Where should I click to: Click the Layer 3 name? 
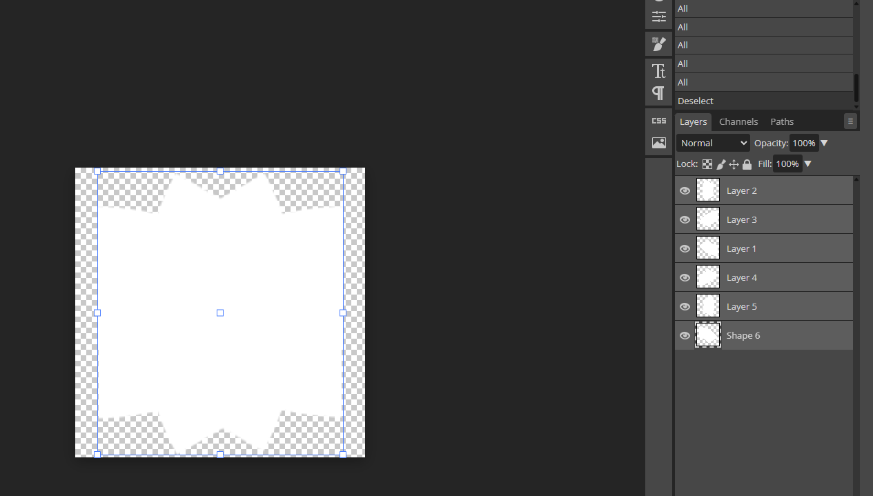742,220
